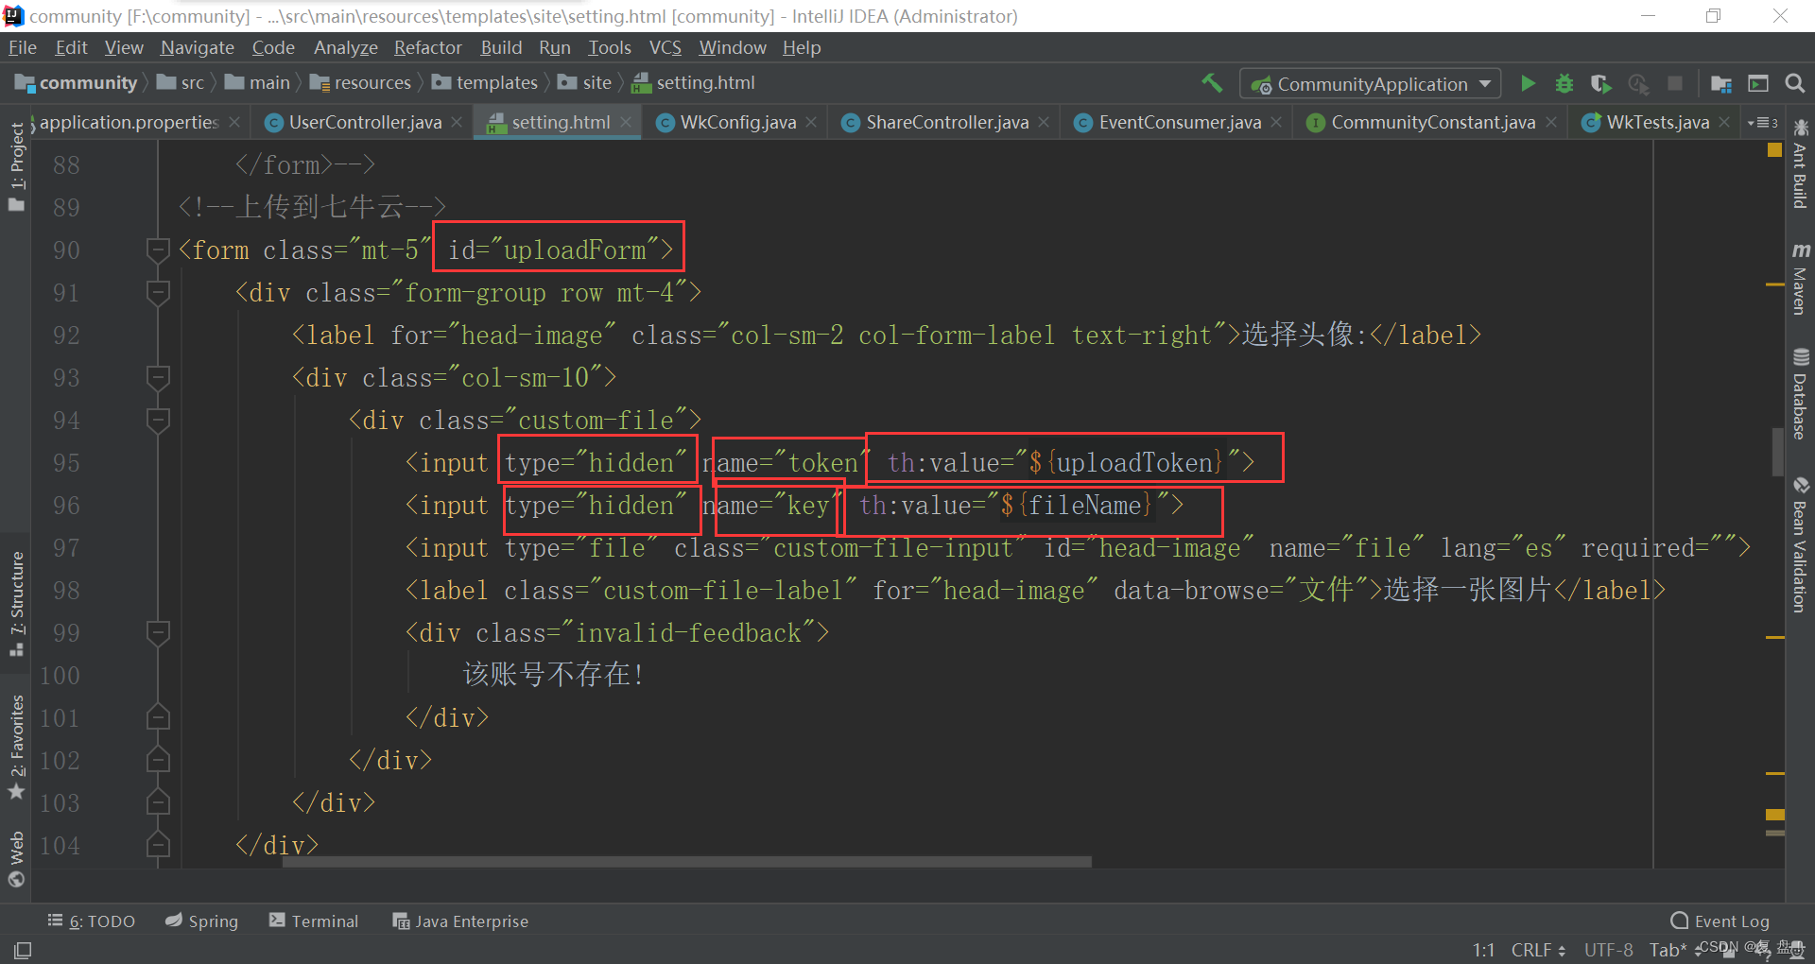Open the Event Log
Viewport: 1815px width, 964px height.
(1720, 921)
